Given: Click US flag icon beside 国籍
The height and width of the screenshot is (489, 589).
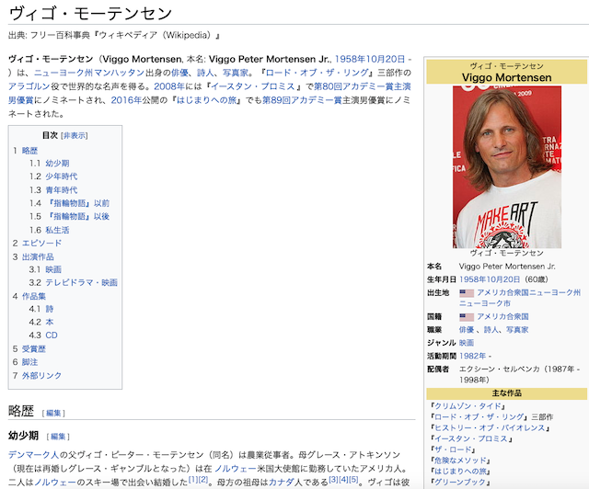Looking at the screenshot, I should (467, 317).
